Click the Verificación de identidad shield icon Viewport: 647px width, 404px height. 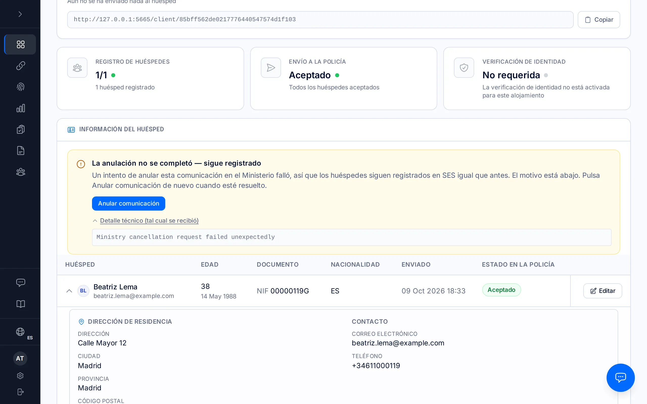click(x=464, y=68)
